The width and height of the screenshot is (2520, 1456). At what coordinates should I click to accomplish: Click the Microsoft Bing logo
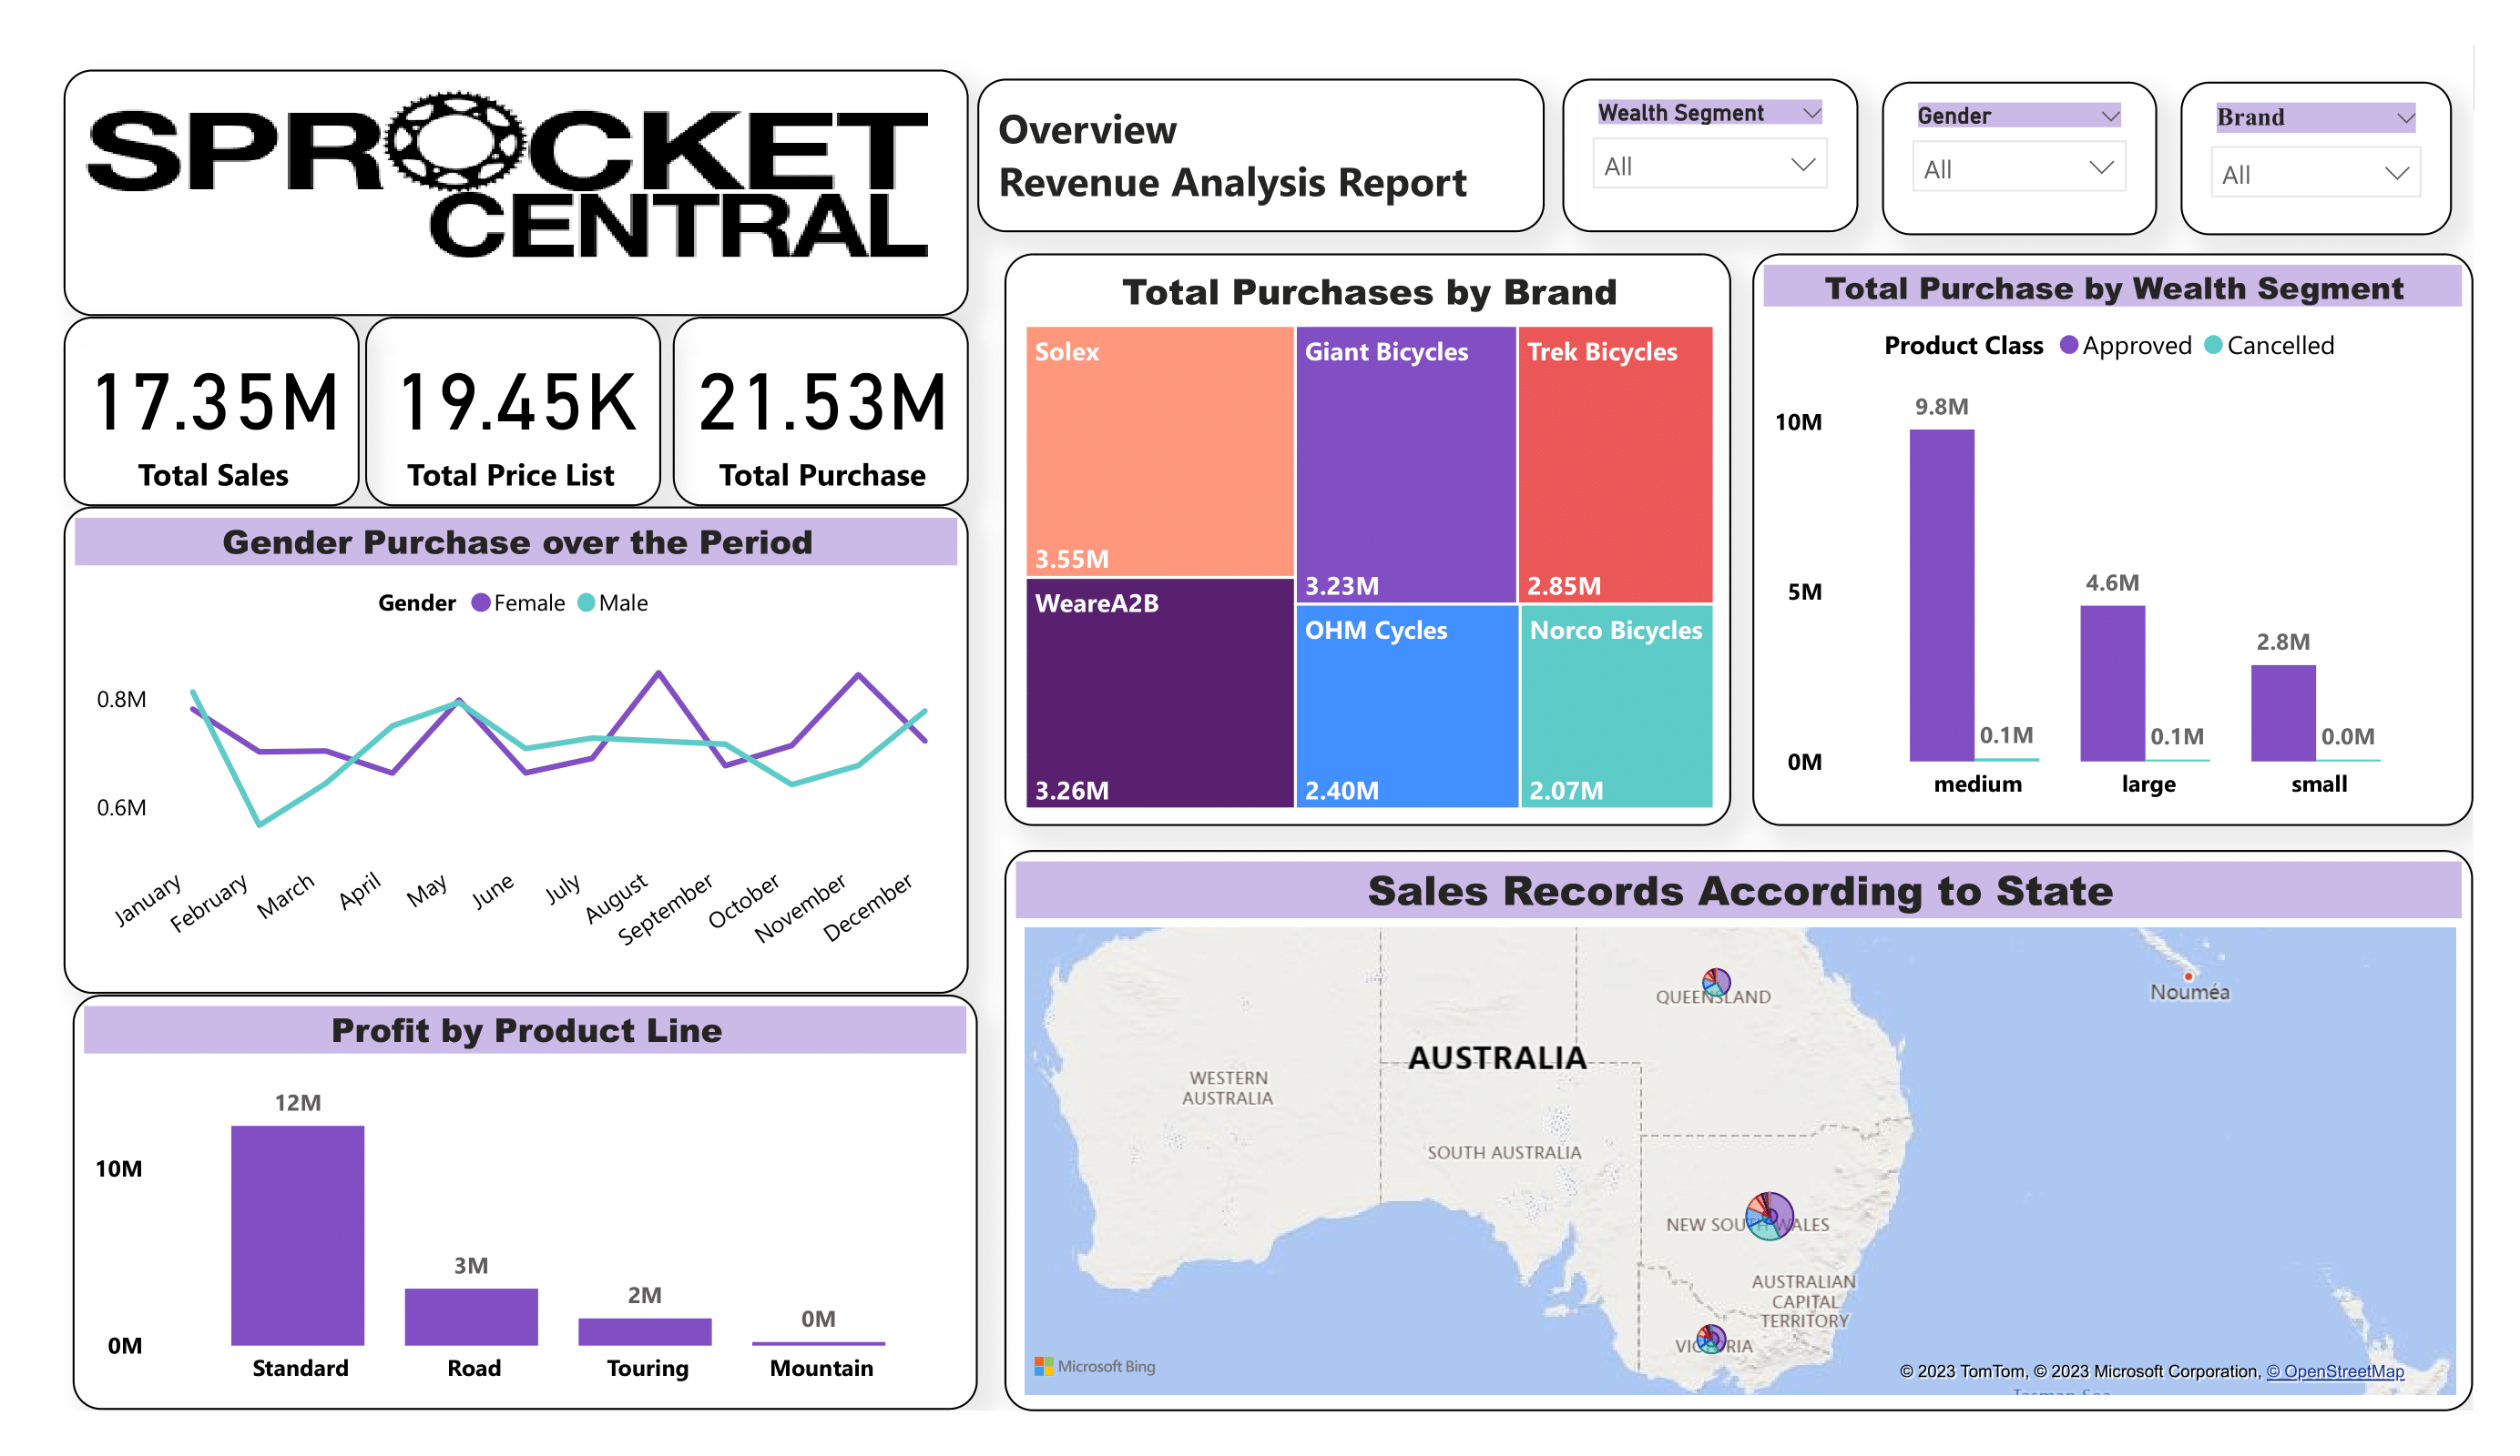(1094, 1366)
